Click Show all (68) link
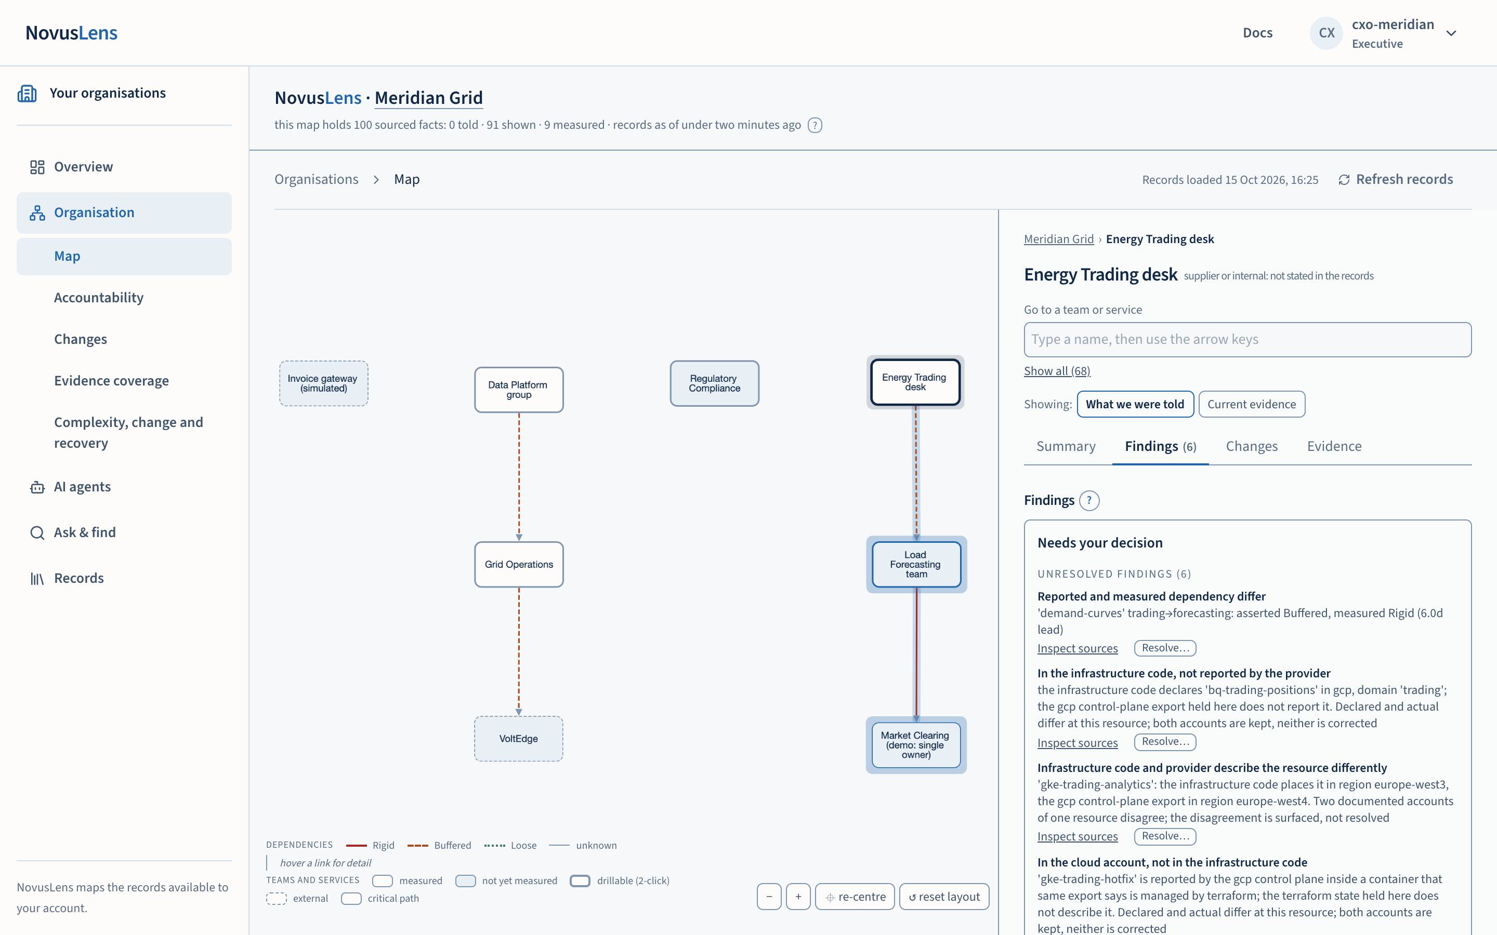1497x935 pixels. coord(1057,371)
